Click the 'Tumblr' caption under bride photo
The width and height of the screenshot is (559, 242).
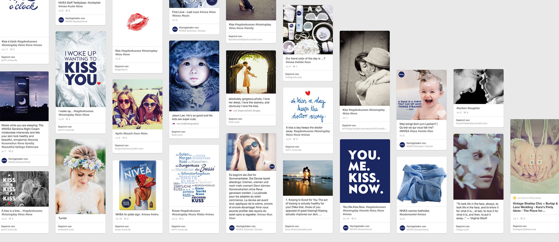tap(62, 218)
